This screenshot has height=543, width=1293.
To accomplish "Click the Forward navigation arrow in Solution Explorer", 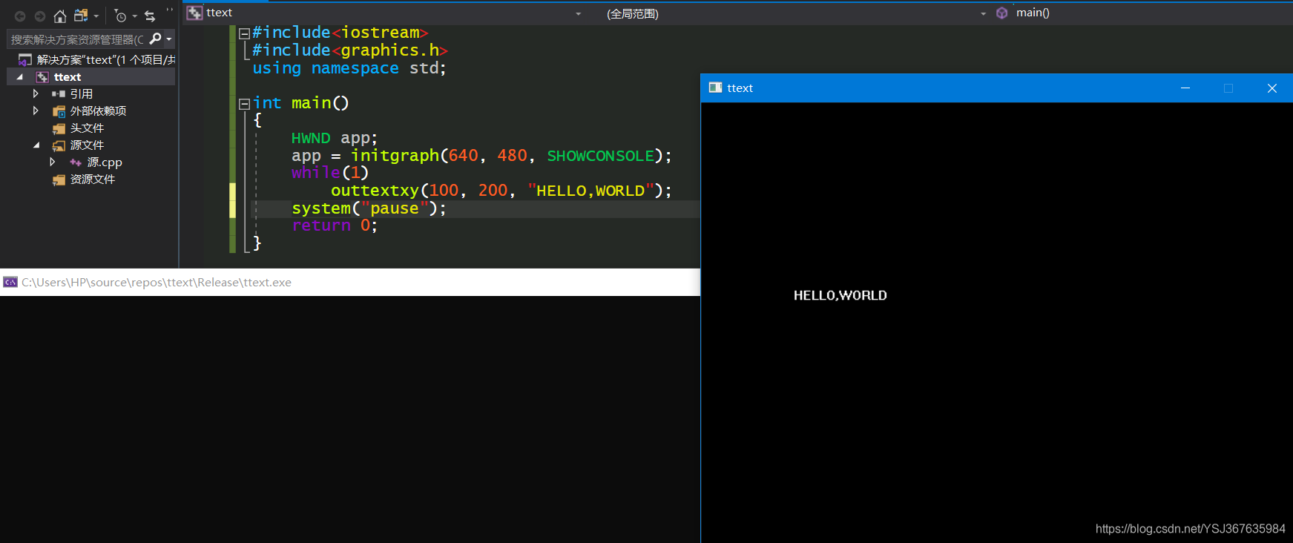I will (x=40, y=16).
